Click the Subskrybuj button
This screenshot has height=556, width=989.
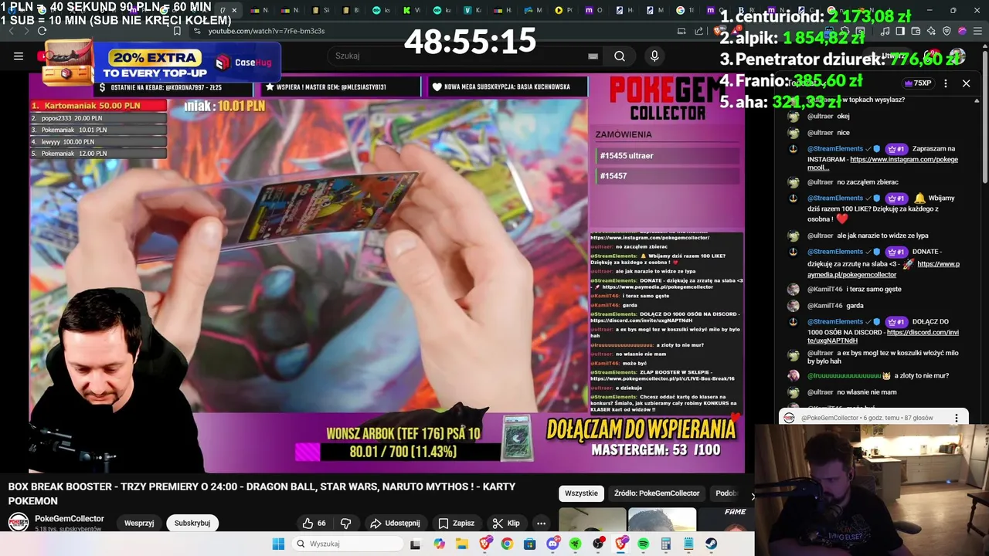[x=192, y=523]
